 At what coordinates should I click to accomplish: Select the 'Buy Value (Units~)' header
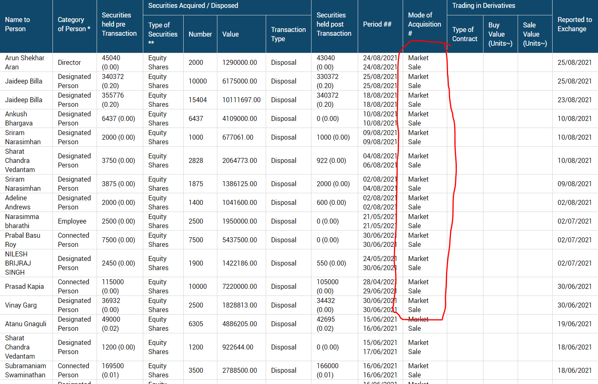pyautogui.click(x=500, y=34)
